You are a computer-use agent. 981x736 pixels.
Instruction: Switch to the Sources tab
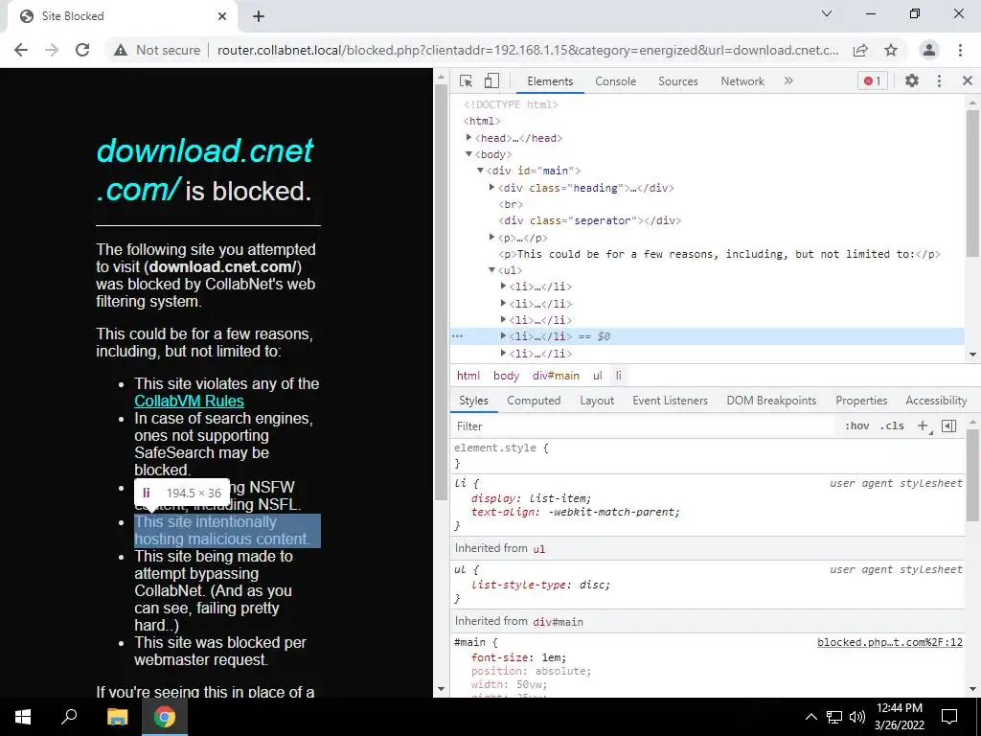point(678,81)
